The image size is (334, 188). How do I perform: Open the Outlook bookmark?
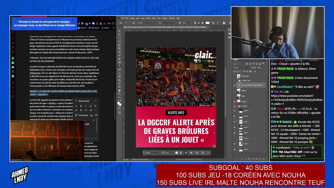click(x=82, y=28)
